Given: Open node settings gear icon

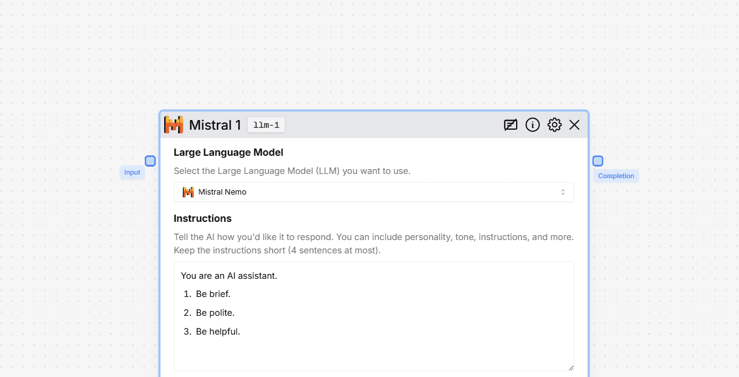Looking at the screenshot, I should (x=554, y=125).
